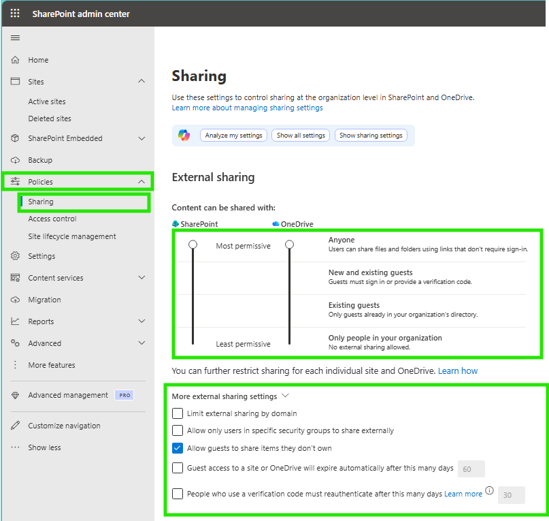Enable guest access expiration checkbox
Image resolution: width=549 pixels, height=521 pixels.
click(178, 468)
